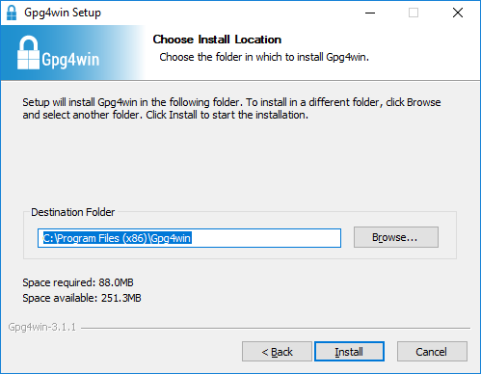Click the Space available: 251.3MB label

82,298
